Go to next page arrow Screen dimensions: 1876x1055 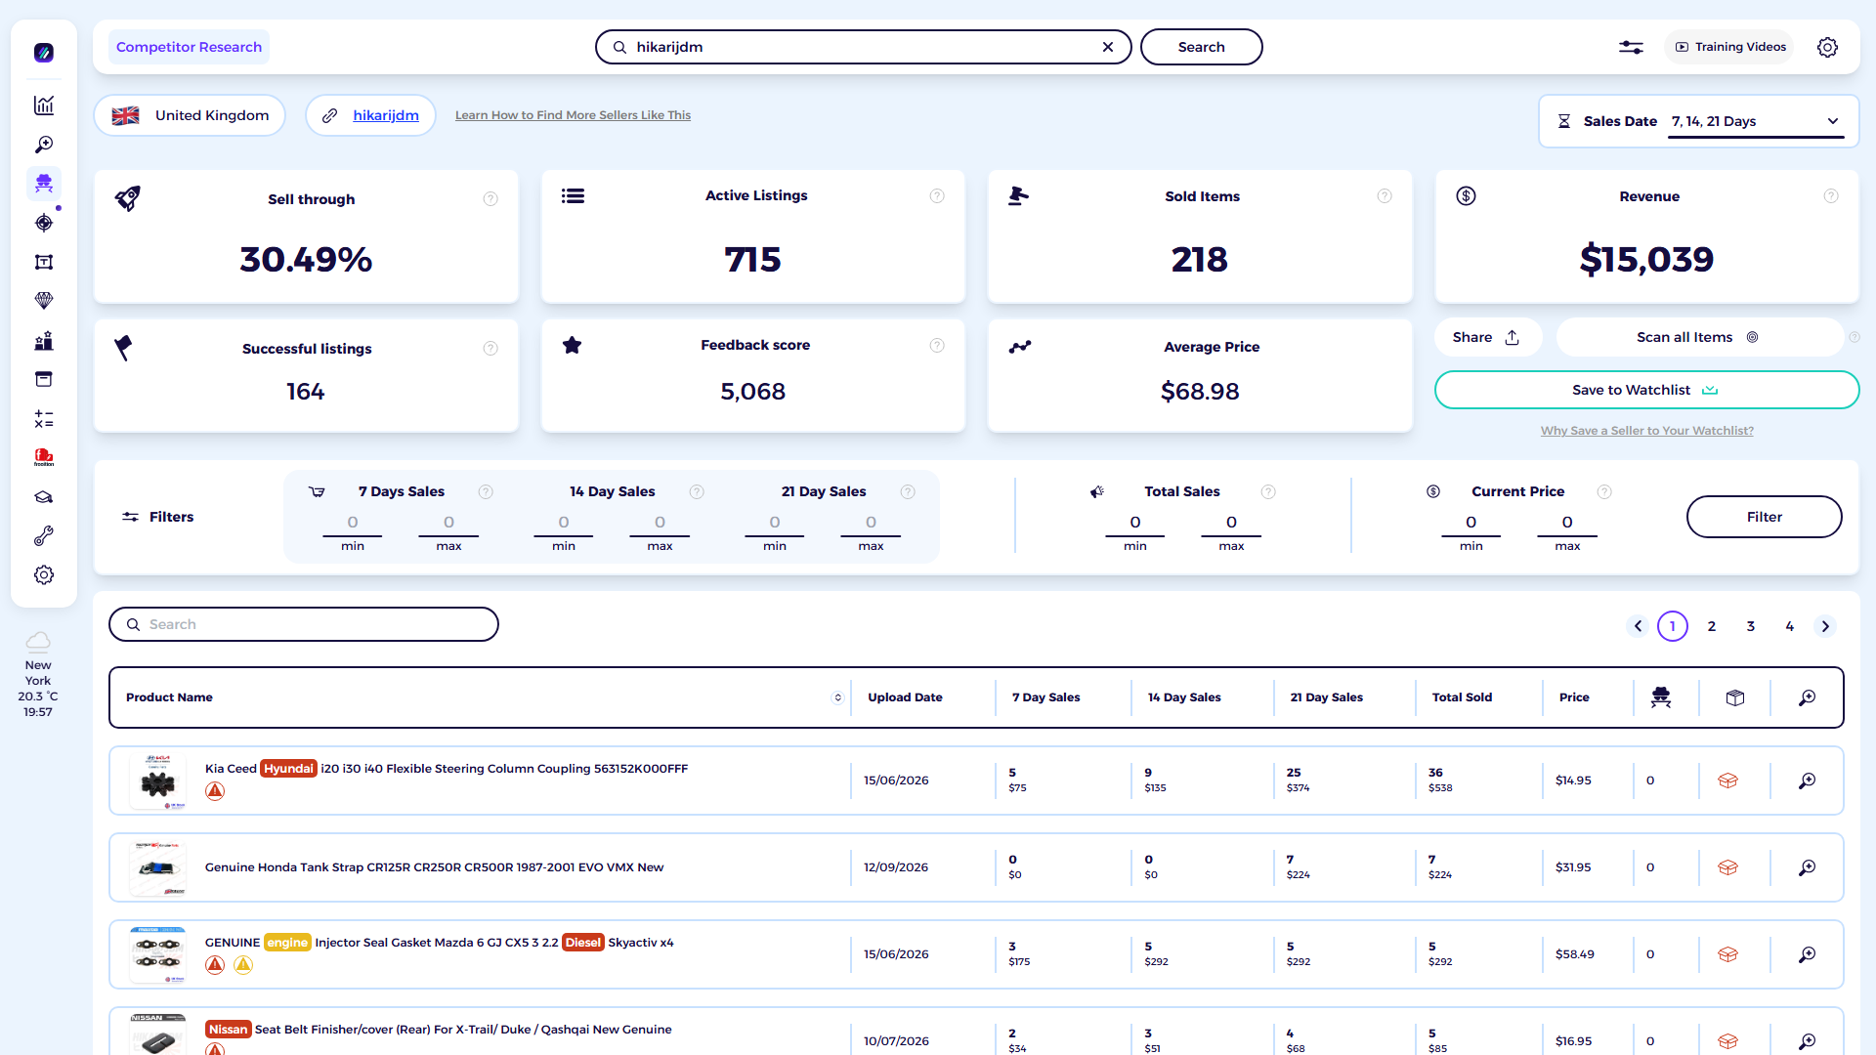[1825, 626]
